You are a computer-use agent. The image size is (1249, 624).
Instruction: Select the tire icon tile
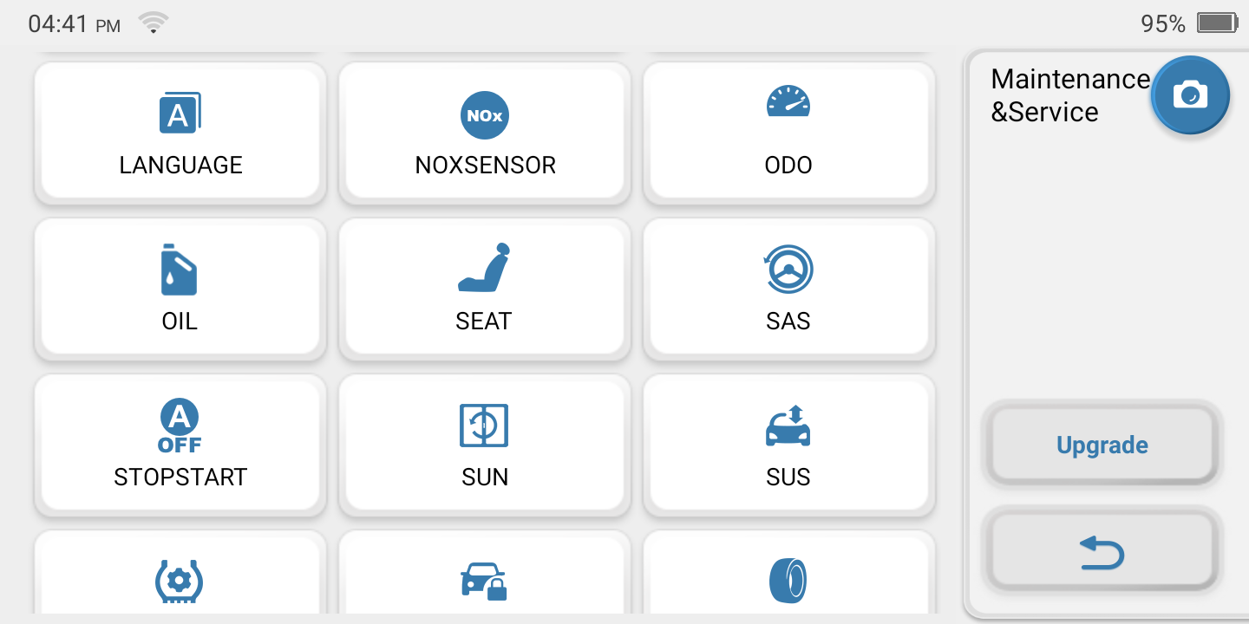tap(788, 572)
